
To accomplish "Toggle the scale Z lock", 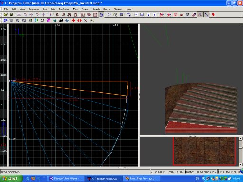I will coord(154,15).
